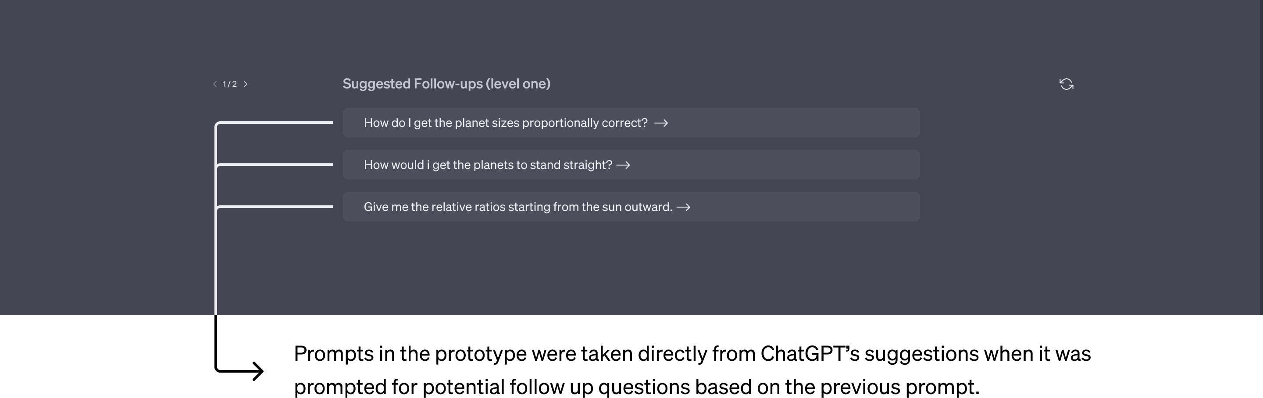
Task: Click the regenerate suggestions refresh icon
Action: (x=1066, y=84)
